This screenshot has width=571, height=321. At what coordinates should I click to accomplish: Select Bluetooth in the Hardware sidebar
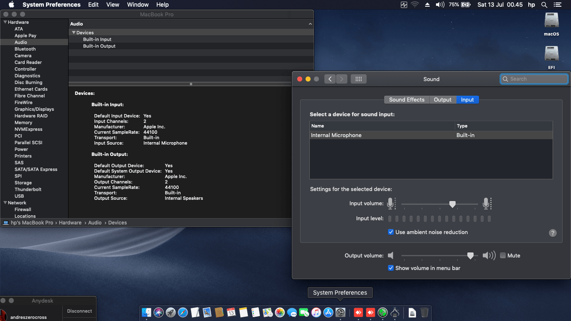click(x=25, y=49)
